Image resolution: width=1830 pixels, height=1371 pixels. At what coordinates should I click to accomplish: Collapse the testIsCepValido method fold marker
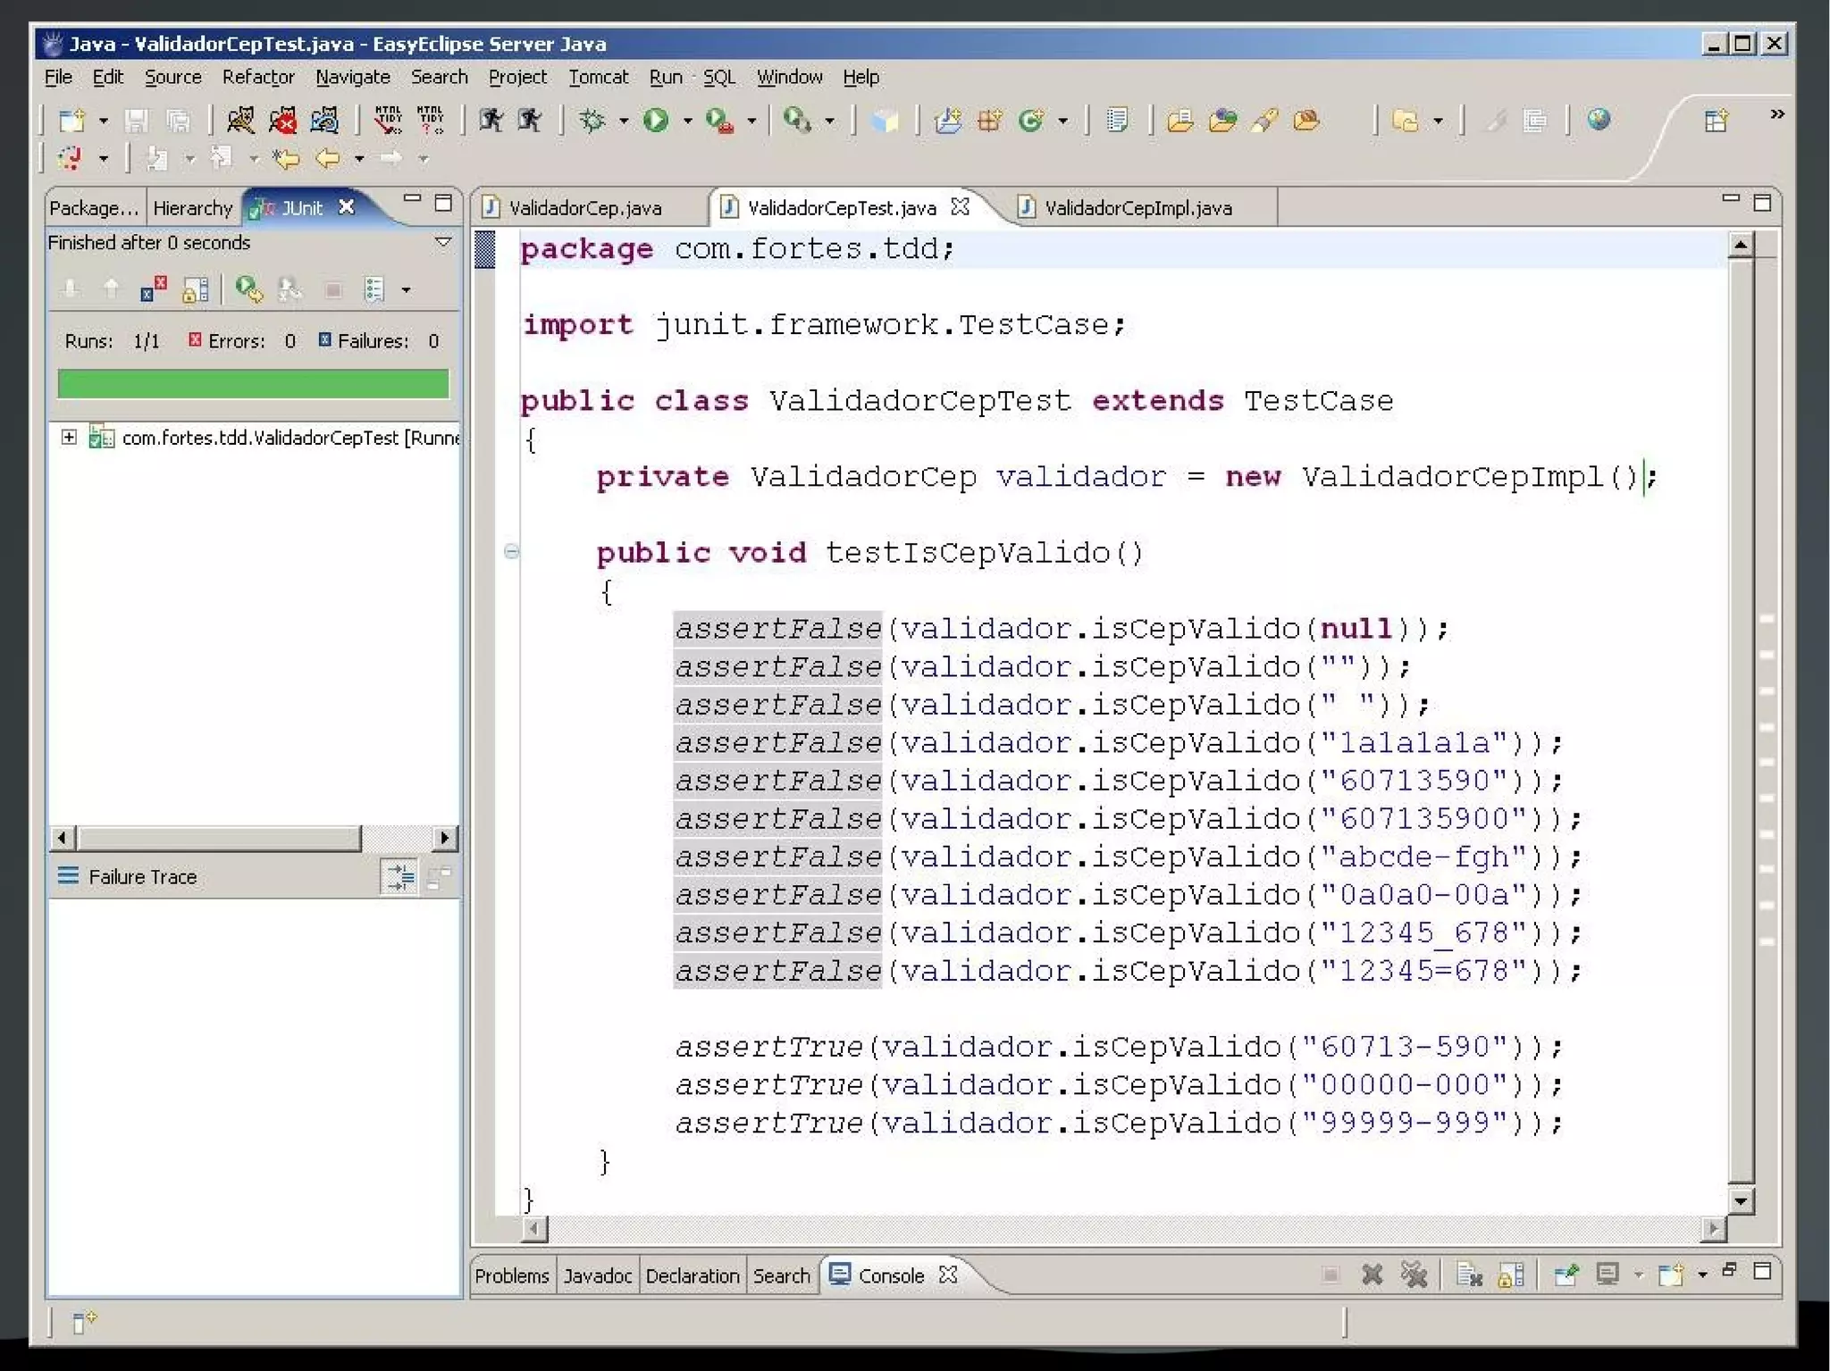point(511,551)
